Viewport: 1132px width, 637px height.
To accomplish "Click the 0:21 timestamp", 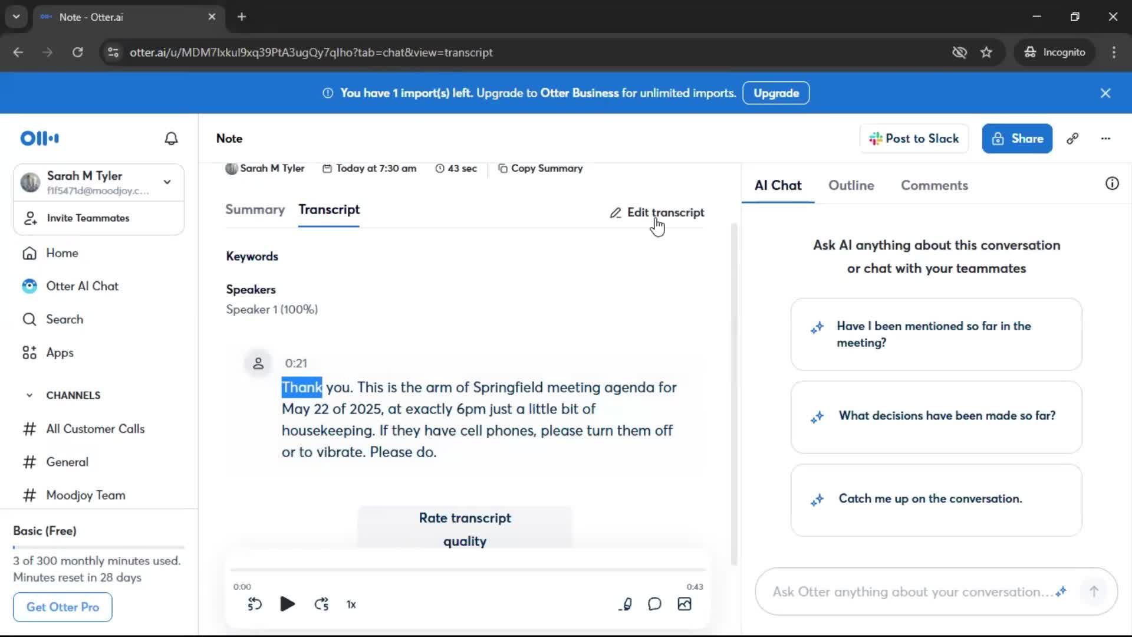I will pyautogui.click(x=296, y=363).
